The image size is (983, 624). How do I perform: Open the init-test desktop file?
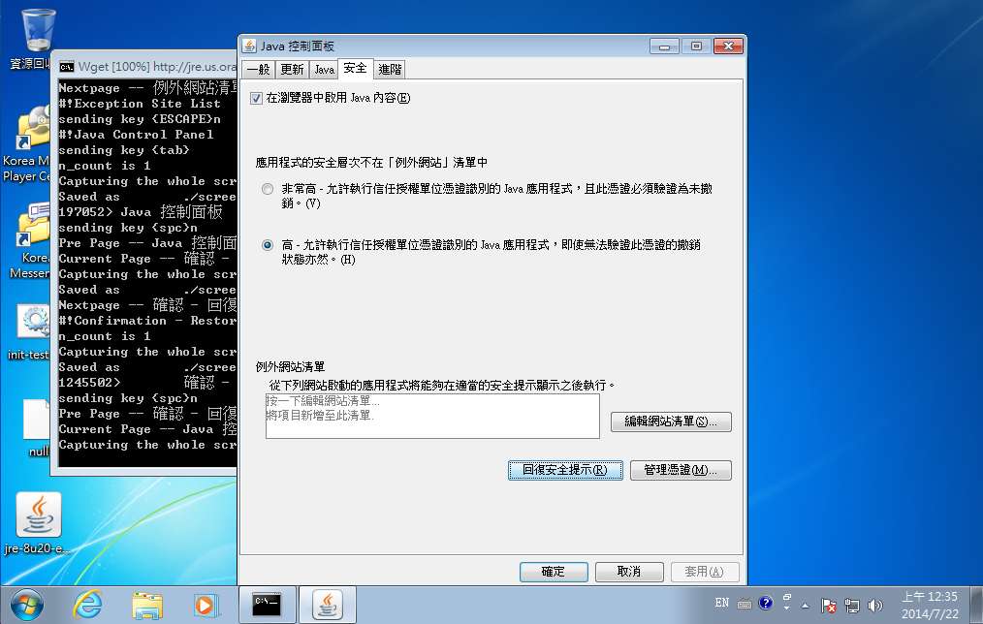click(35, 325)
